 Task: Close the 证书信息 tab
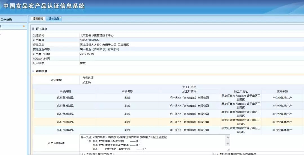pos(60,17)
